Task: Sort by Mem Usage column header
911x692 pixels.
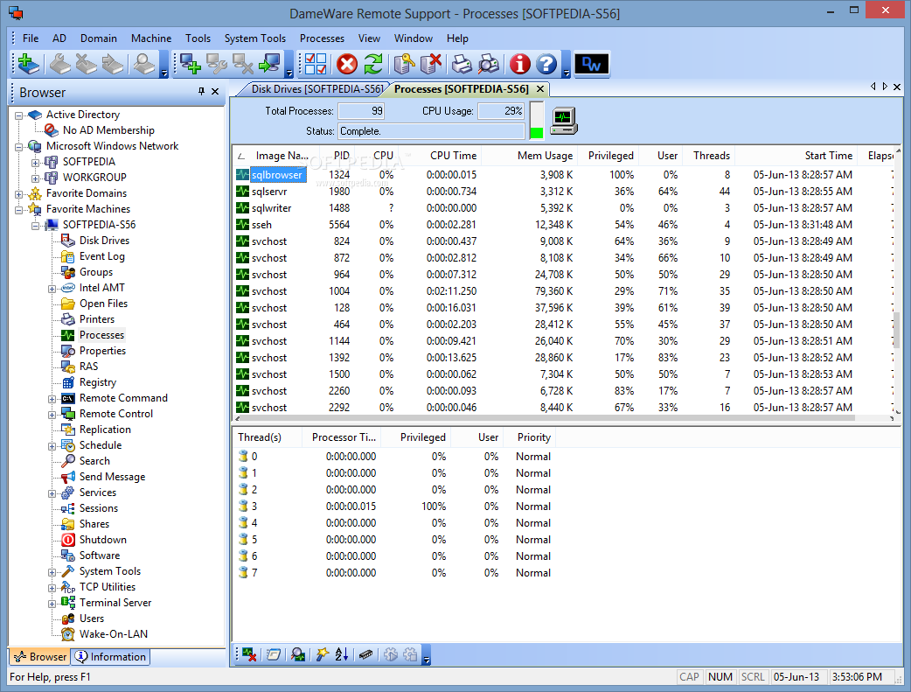Action: [531, 155]
